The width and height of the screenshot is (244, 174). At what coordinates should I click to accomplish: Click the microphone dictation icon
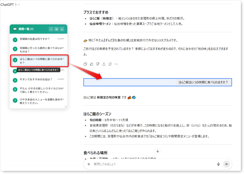(x=218, y=164)
